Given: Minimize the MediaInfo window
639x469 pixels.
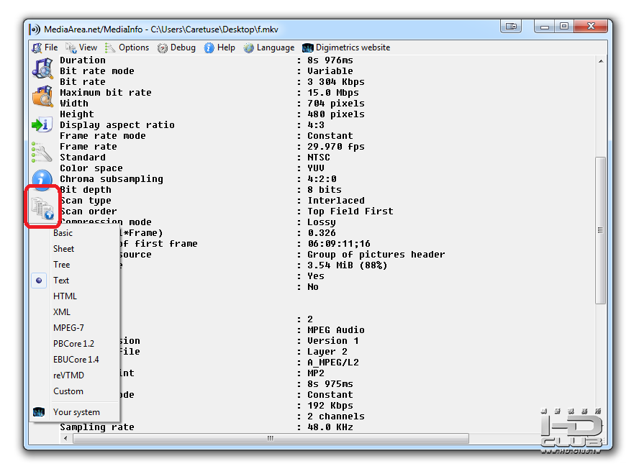Looking at the screenshot, I should coord(545,27).
